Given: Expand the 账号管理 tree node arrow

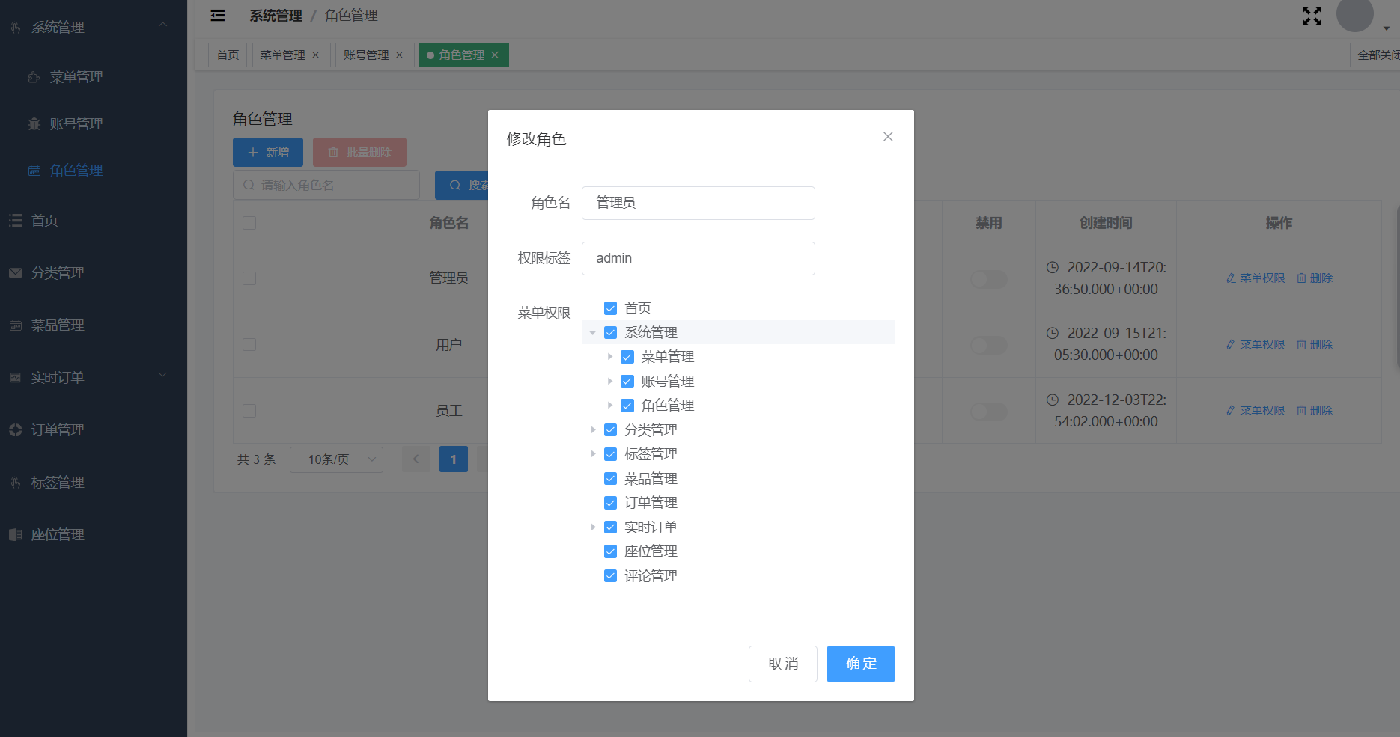Looking at the screenshot, I should [x=609, y=382].
